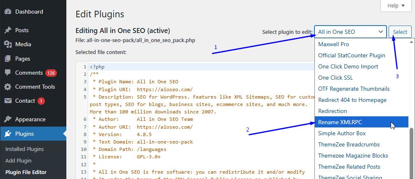
Task: Choose One Click Demo Import option
Action: 361,66
